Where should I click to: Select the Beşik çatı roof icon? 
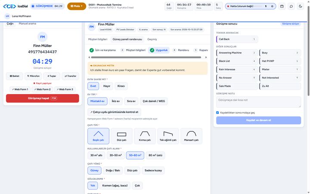point(98,136)
